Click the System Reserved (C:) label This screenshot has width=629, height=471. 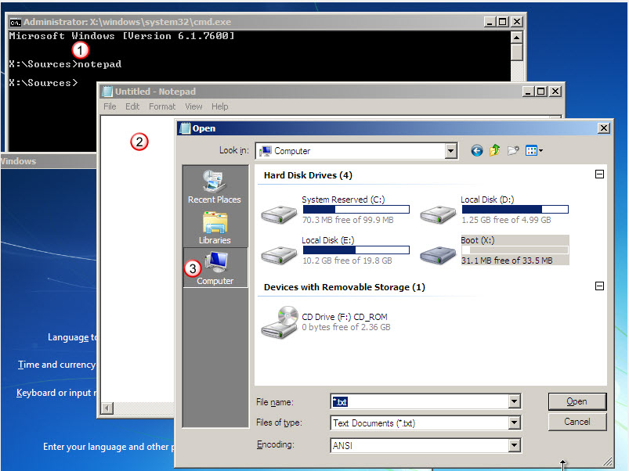pyautogui.click(x=343, y=200)
